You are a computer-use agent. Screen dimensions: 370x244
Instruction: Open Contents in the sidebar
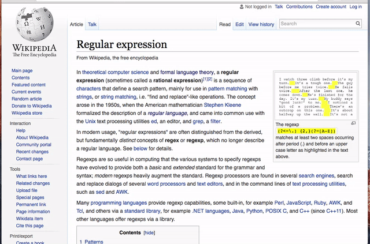pos(21,77)
